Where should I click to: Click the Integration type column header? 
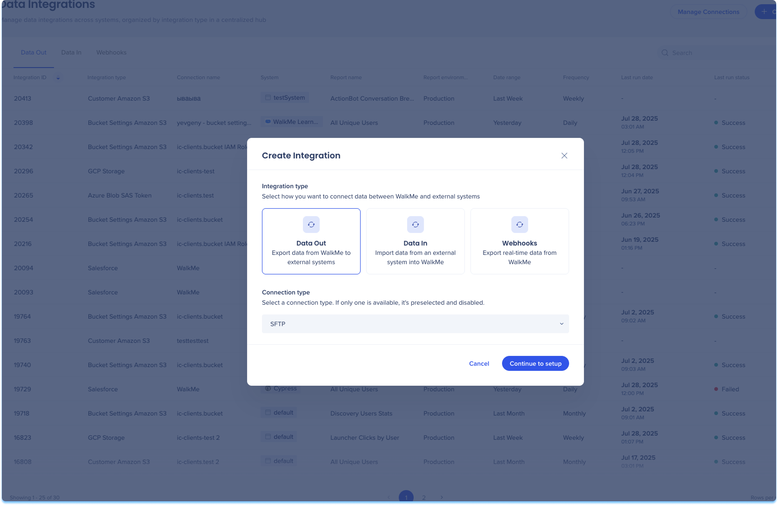[107, 77]
